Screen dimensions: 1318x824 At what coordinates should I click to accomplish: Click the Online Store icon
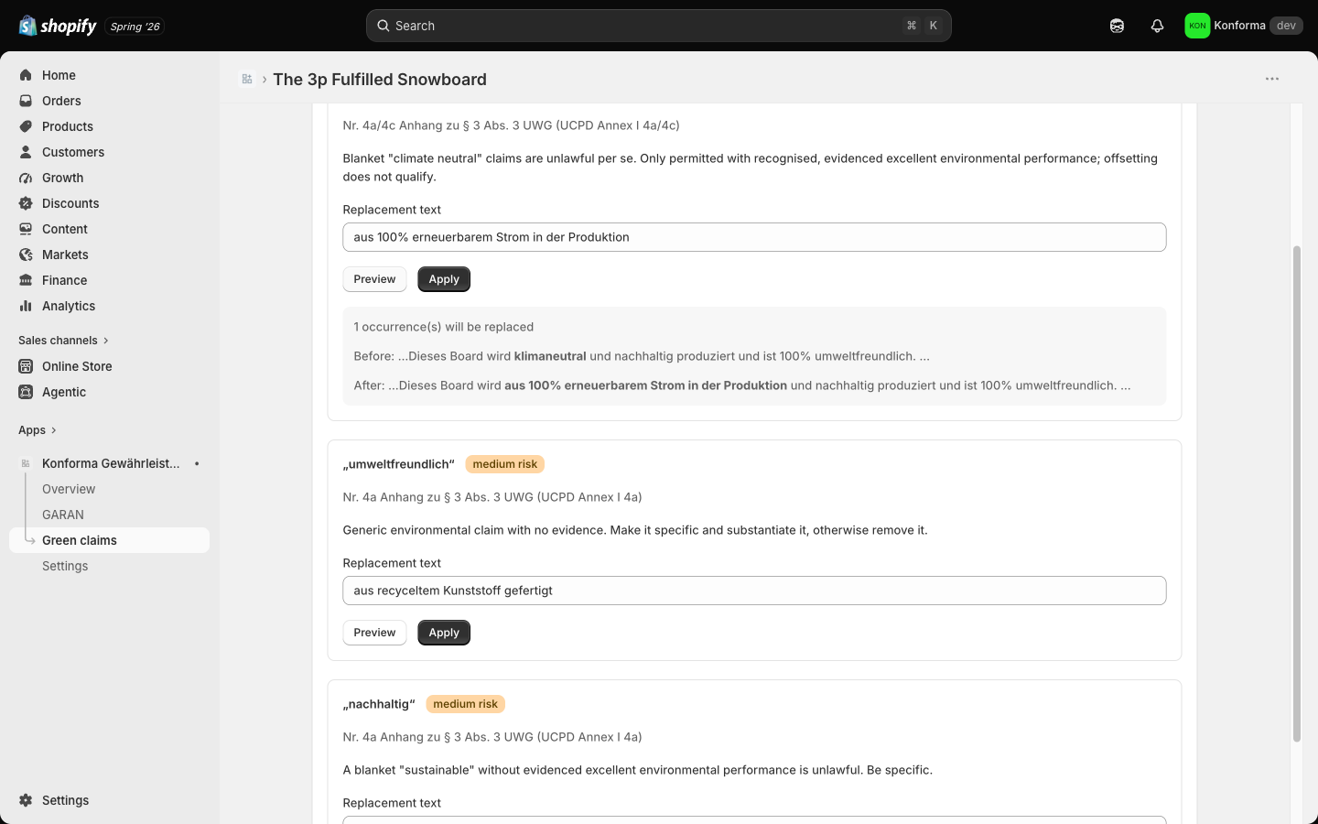tap(26, 366)
